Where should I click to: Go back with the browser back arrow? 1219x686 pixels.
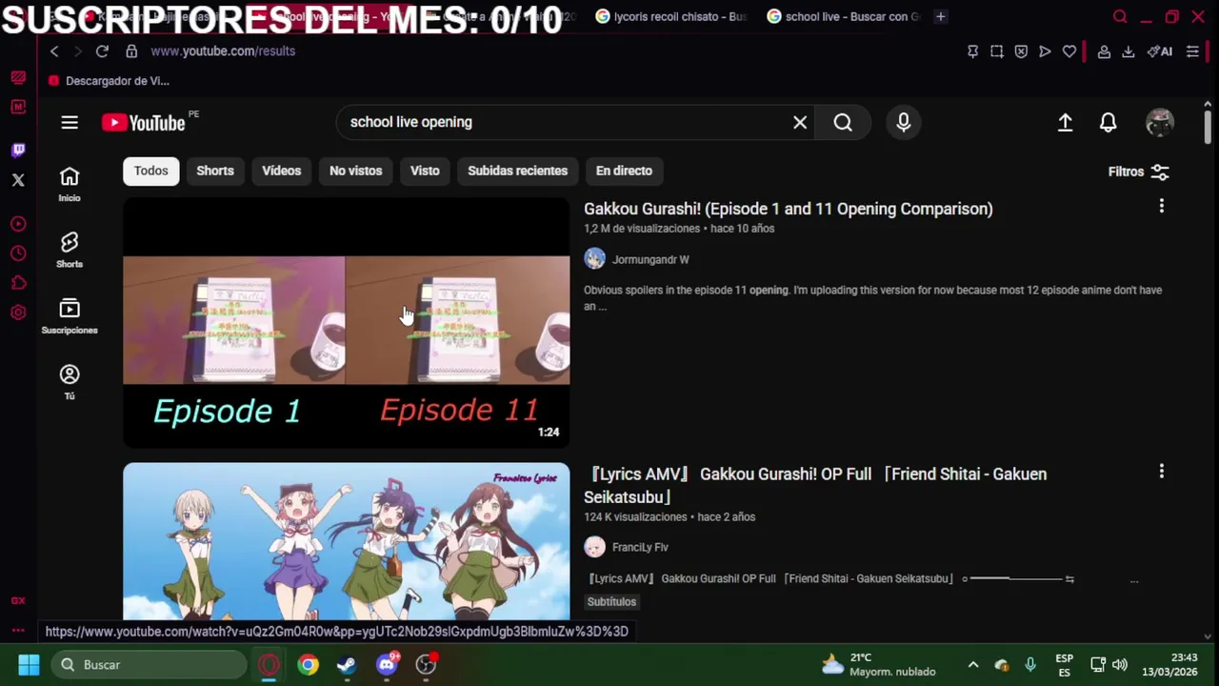pyautogui.click(x=54, y=51)
